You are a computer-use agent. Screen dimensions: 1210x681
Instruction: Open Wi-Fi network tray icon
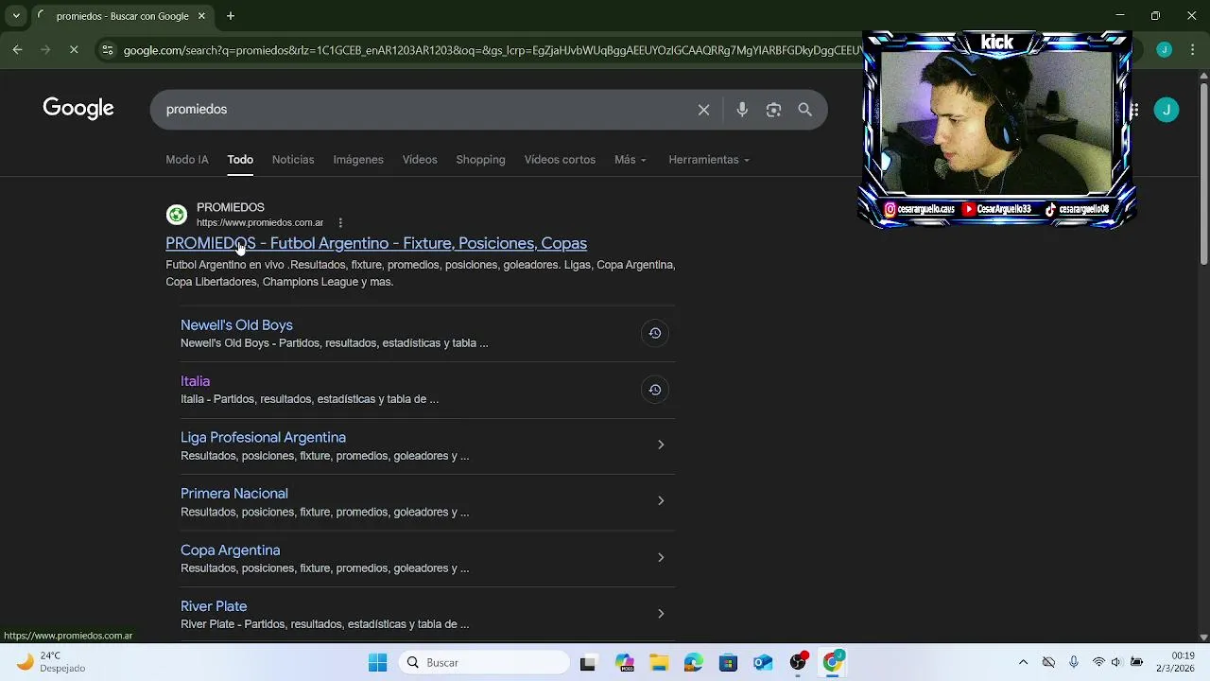[1098, 662]
